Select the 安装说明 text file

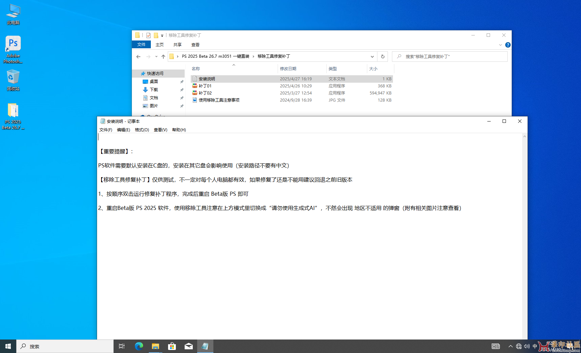292,79
